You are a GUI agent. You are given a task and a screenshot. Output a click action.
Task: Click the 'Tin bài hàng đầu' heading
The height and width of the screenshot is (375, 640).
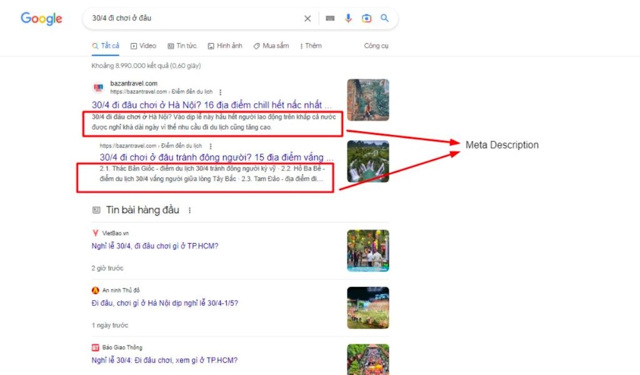tap(142, 210)
